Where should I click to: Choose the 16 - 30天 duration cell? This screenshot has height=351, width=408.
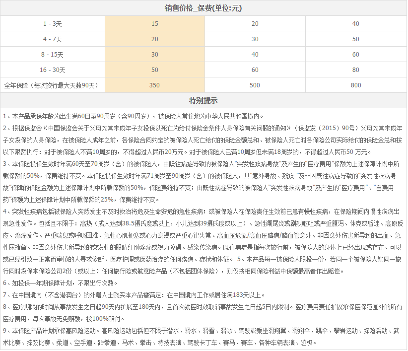coord(53,70)
